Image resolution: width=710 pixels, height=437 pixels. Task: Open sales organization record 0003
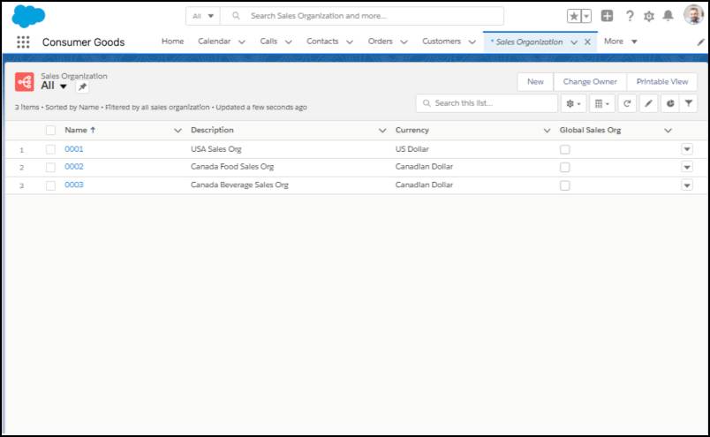click(74, 185)
